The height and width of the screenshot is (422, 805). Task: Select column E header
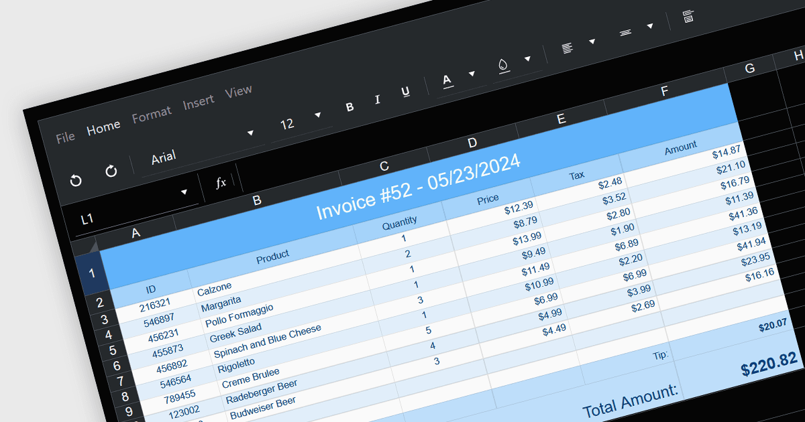561,119
